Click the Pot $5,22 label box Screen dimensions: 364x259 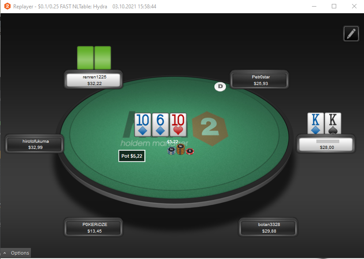coord(132,156)
